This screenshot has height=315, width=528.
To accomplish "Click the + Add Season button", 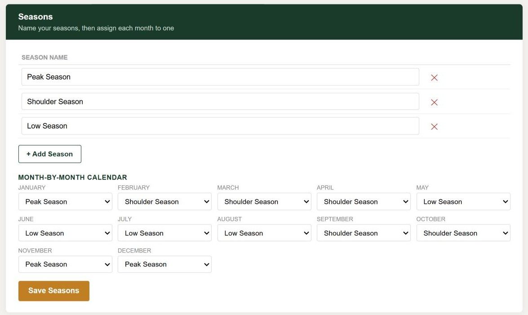I will click(x=50, y=154).
